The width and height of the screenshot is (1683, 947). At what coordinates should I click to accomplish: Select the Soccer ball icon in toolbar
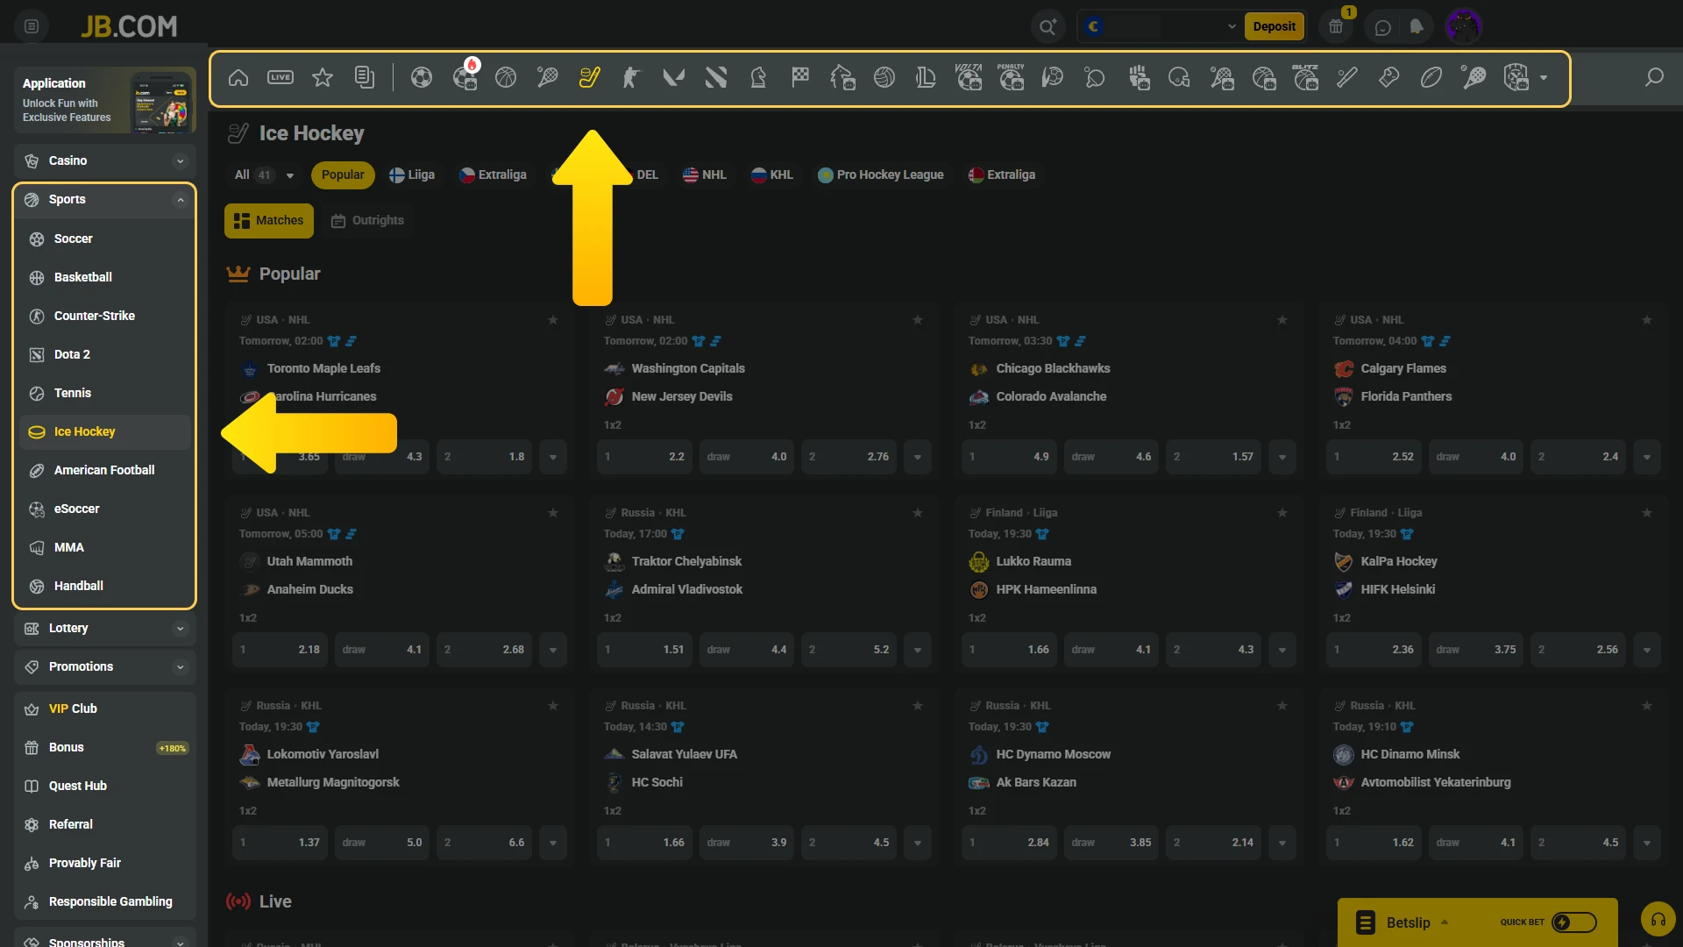click(x=422, y=78)
